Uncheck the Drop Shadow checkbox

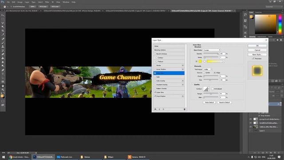(155, 96)
